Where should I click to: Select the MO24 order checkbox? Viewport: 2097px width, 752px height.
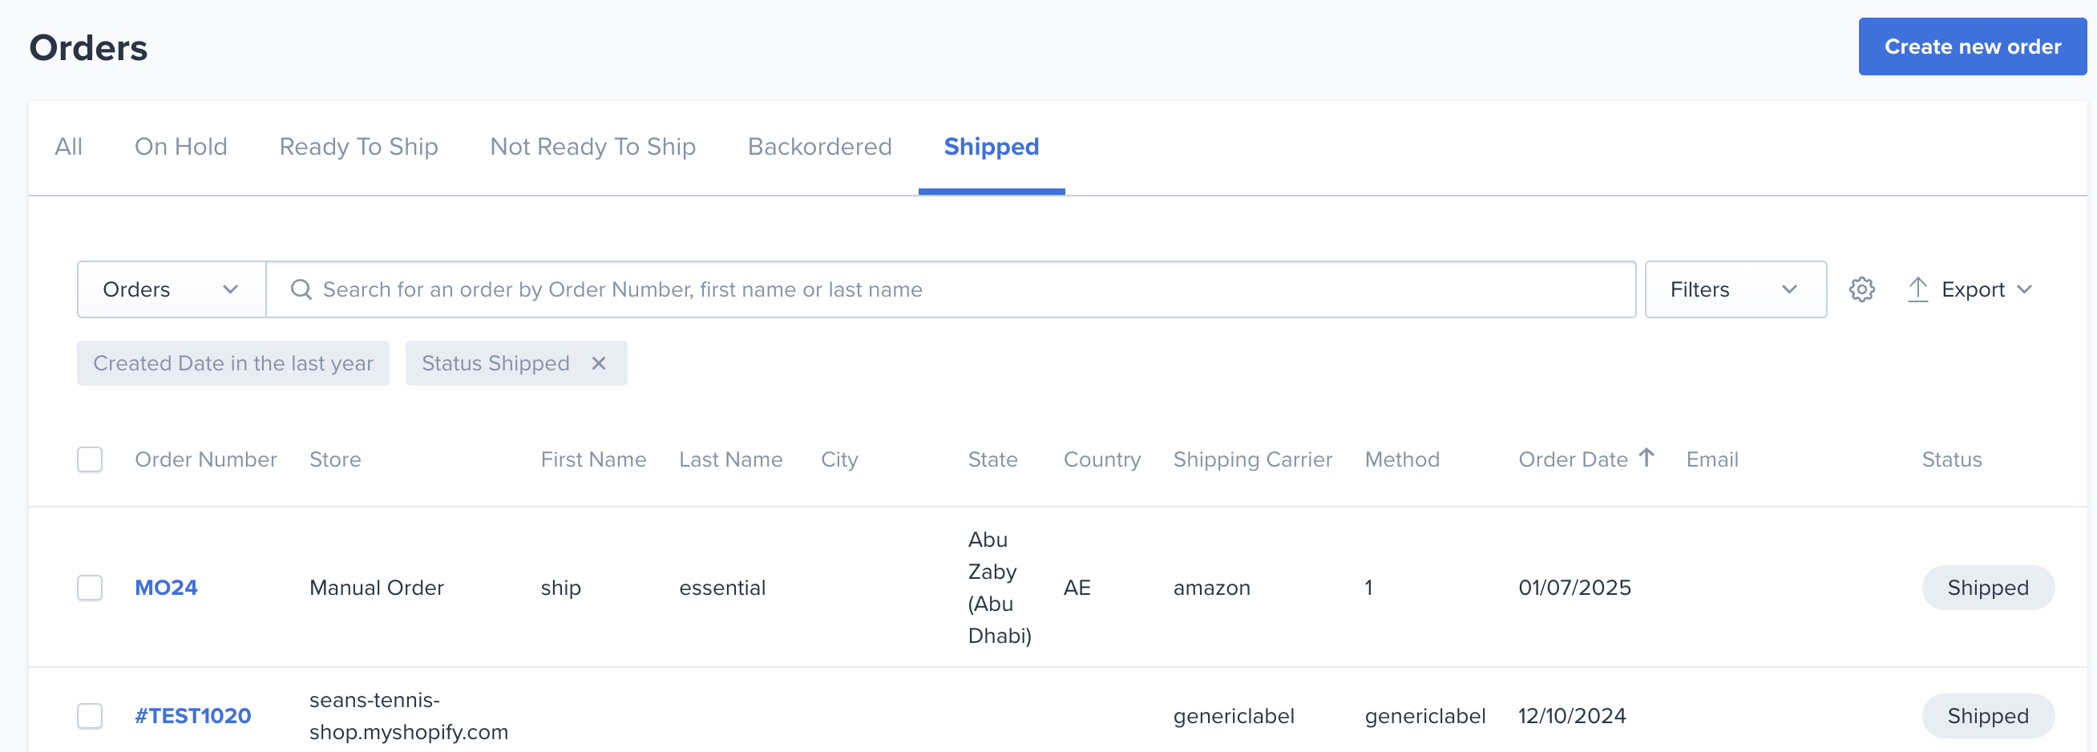tap(90, 588)
